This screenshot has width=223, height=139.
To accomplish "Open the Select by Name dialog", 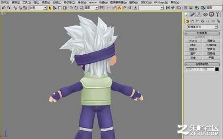I will coord(55,8).
